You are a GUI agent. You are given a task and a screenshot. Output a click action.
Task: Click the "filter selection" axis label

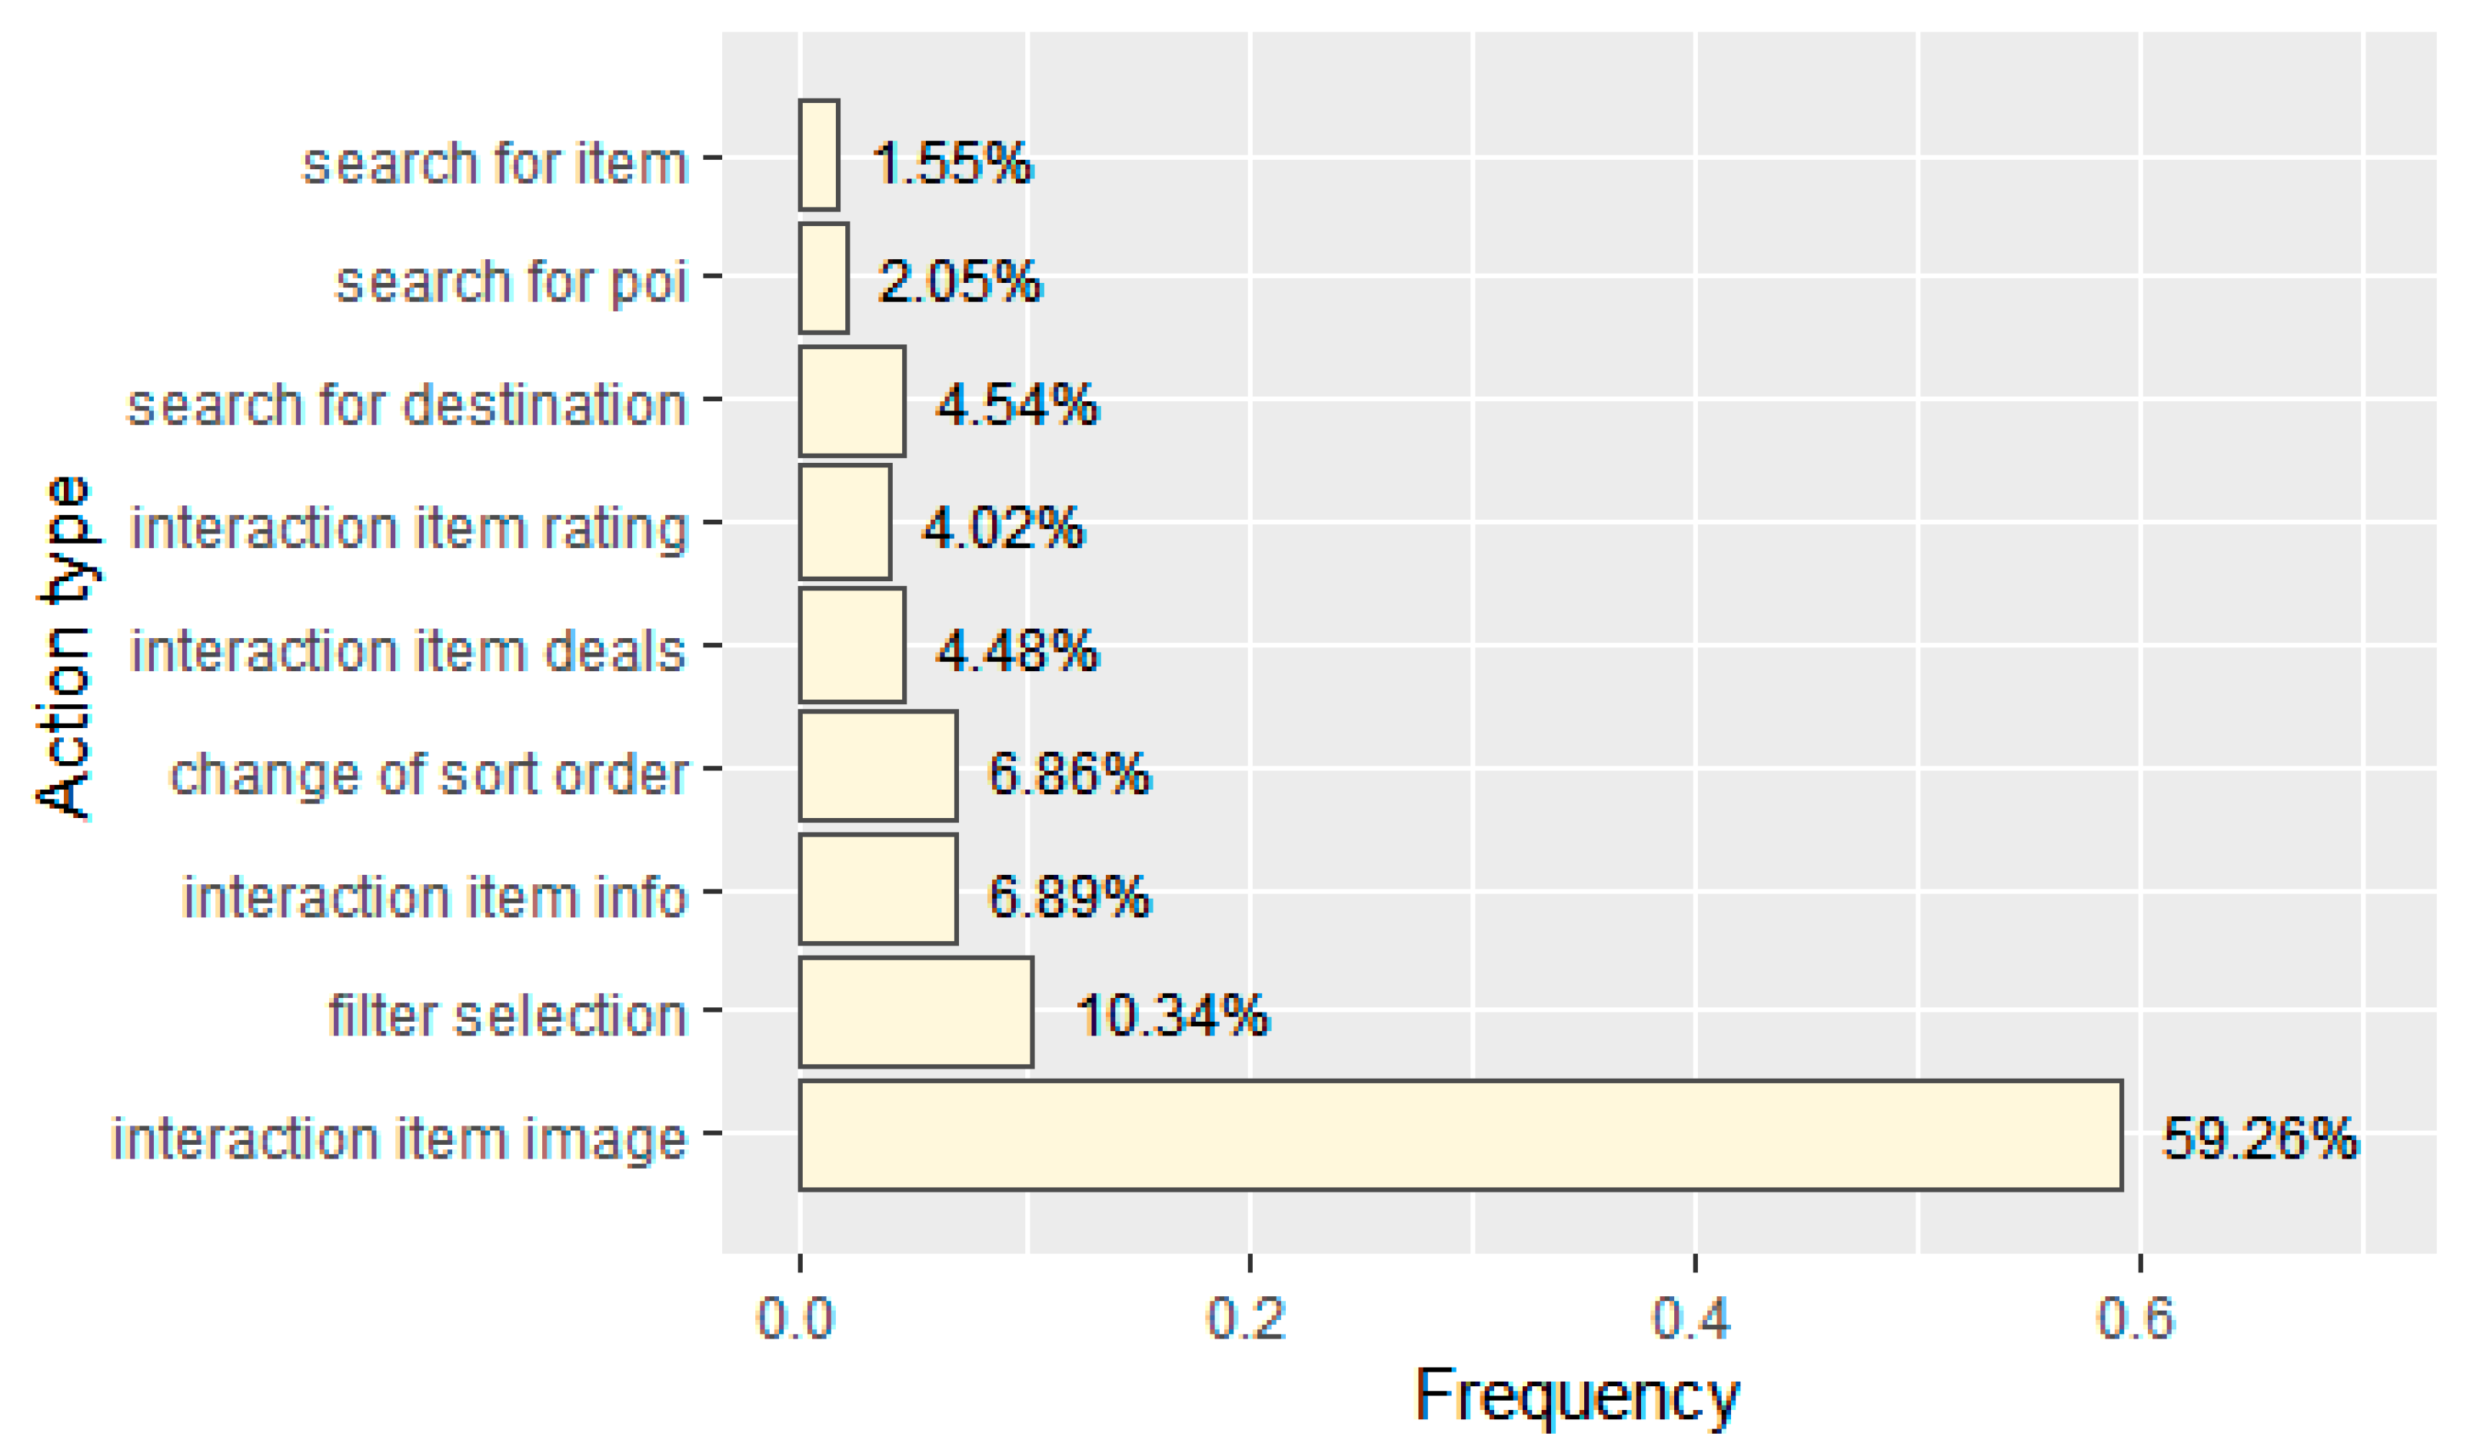(507, 1015)
